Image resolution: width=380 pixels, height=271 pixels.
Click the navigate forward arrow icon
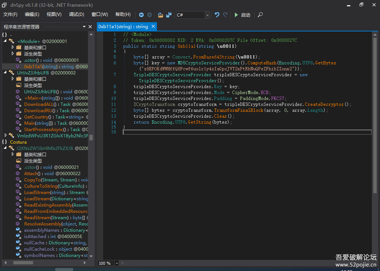(x=150, y=15)
